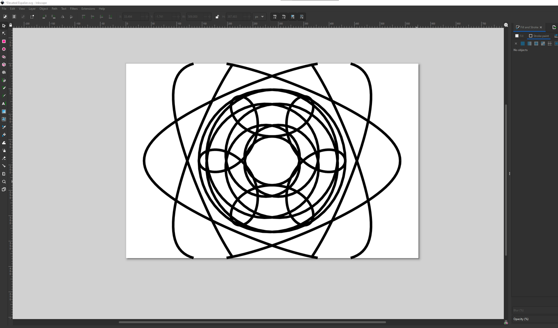Screen dimensions: 558x328
Task: Open the Extensions menu
Action: click(88, 9)
